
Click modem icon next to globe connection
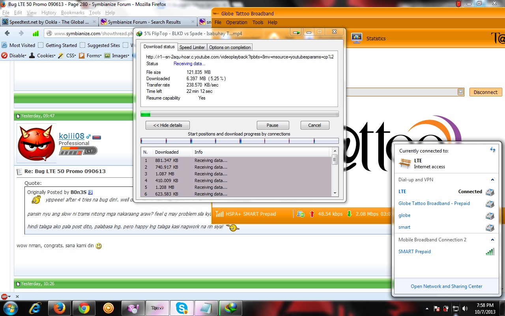[490, 216]
